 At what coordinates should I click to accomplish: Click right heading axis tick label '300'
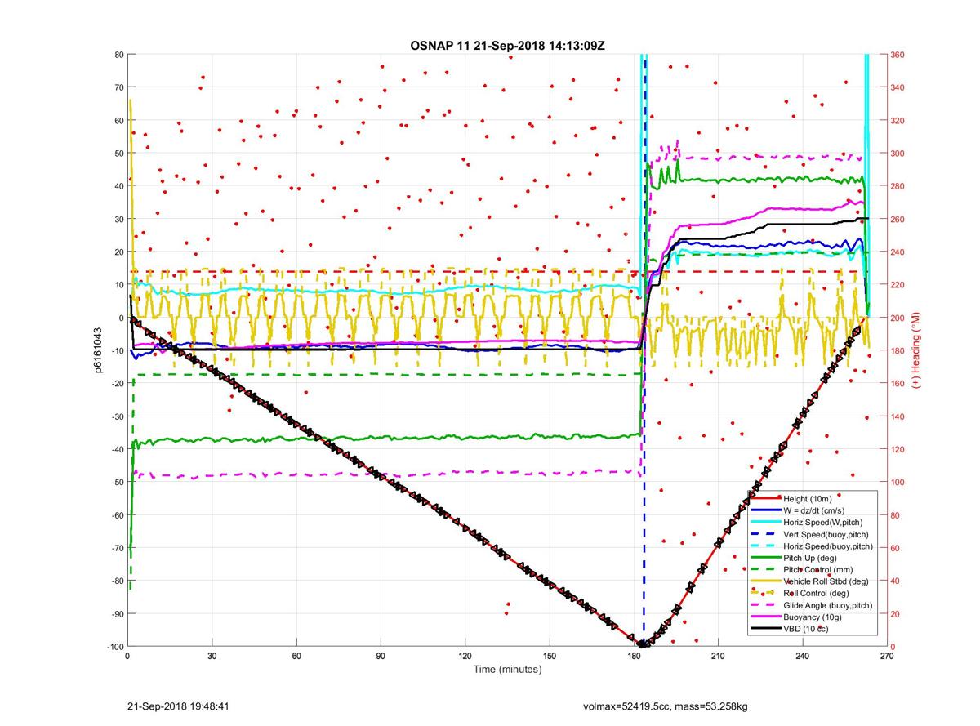click(x=898, y=154)
